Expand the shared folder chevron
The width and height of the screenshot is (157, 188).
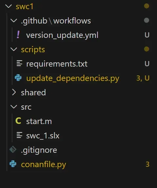pyautogui.click(x=14, y=92)
